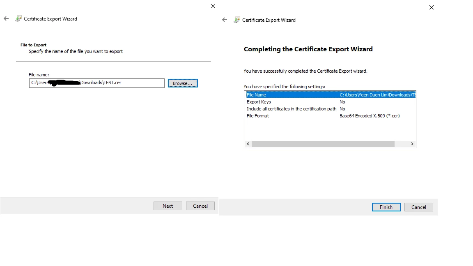Click certificate icon in Completing wizard window
473x266 pixels.
[237, 20]
